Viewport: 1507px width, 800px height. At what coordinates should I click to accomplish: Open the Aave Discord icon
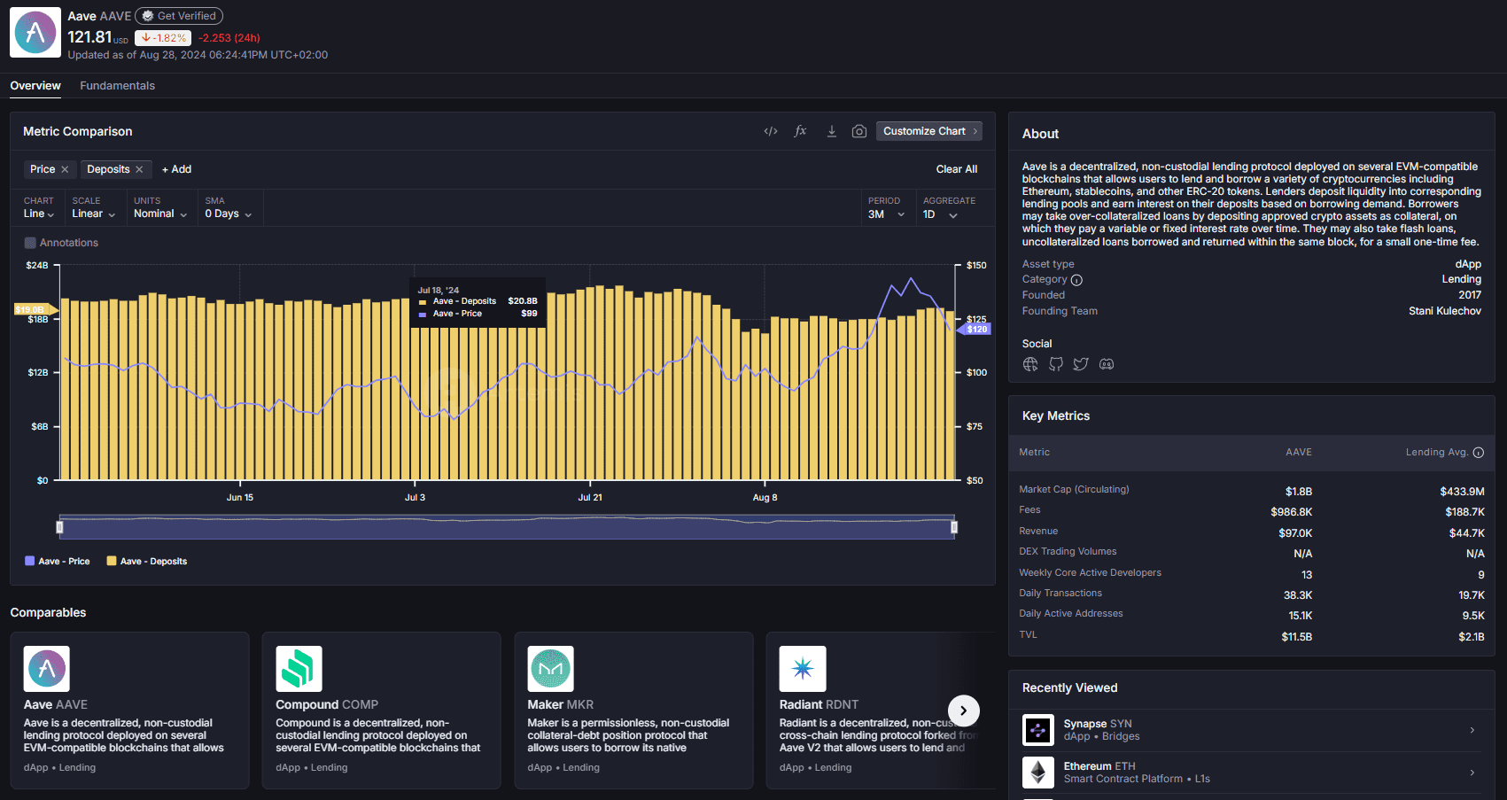click(x=1107, y=364)
